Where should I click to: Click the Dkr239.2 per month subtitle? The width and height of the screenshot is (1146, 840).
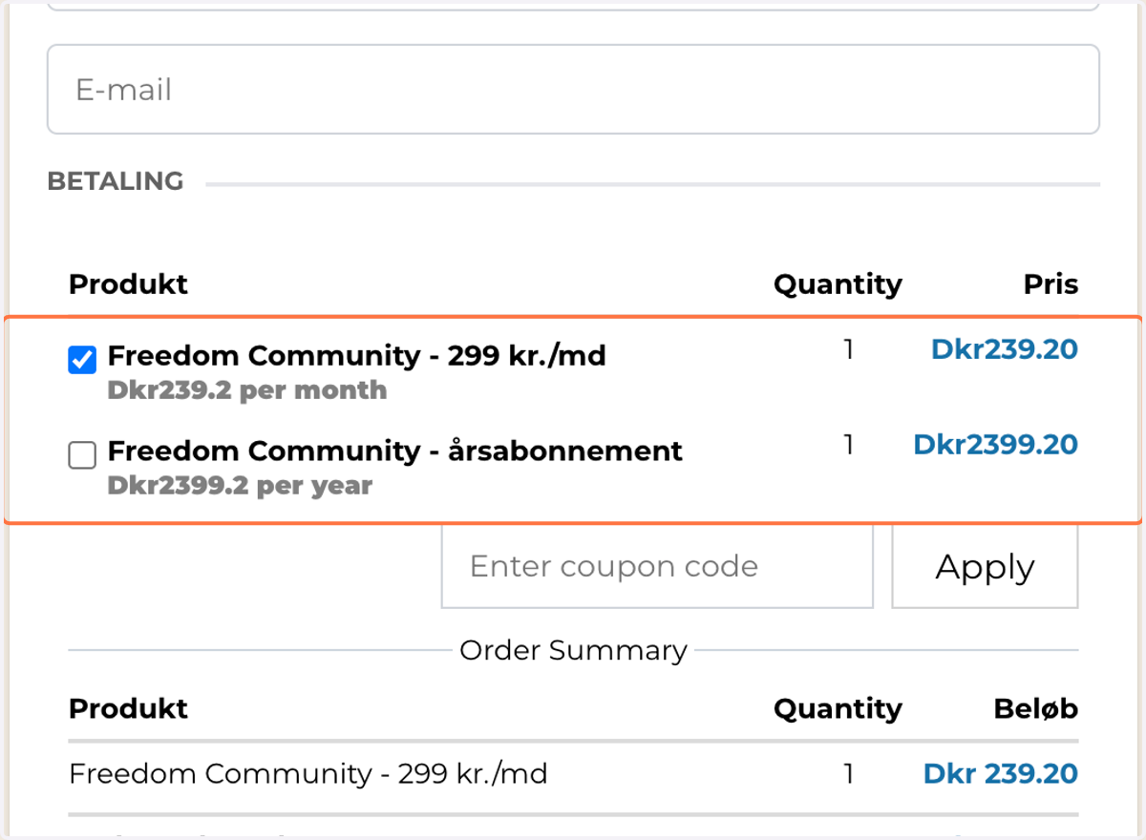(x=247, y=390)
